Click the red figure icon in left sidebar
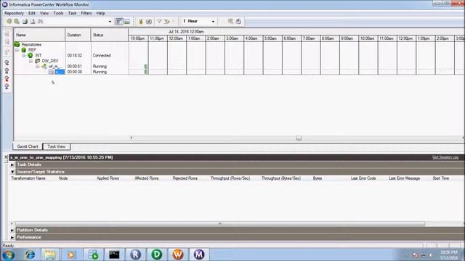465x261 pixels. (x=7, y=78)
